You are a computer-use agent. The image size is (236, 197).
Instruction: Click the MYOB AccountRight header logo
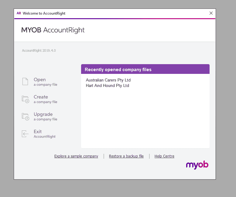[x=53, y=30]
